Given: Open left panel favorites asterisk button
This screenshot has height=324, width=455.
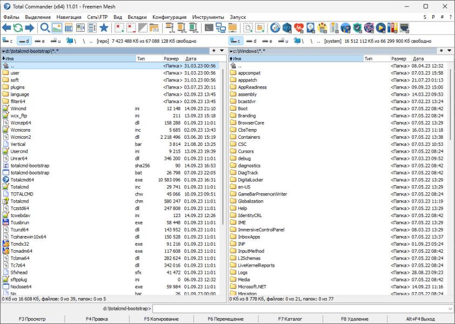Looking at the screenshot, I should click(214, 51).
